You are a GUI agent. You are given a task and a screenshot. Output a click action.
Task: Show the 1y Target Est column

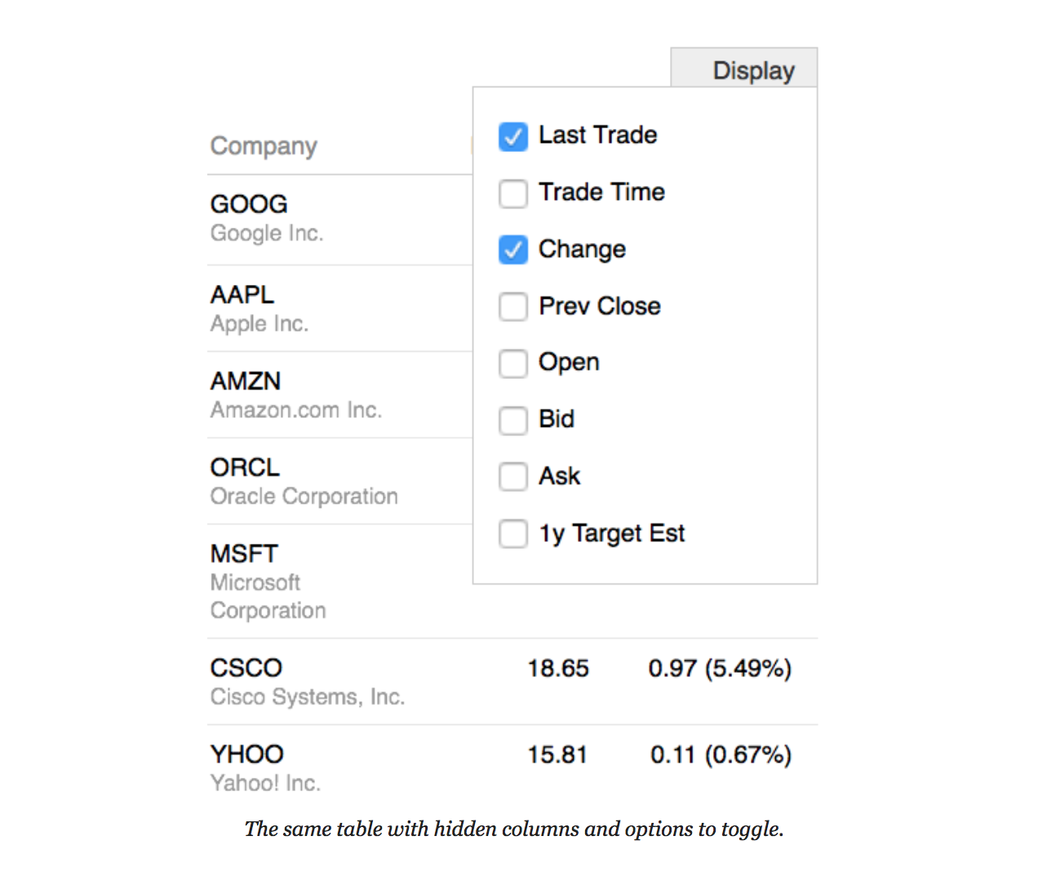[x=513, y=534]
